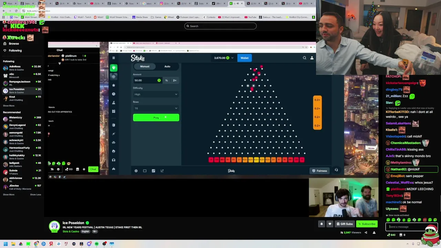
Task: Open Stake favourites star icon in sidebar
Action: (x=114, y=85)
